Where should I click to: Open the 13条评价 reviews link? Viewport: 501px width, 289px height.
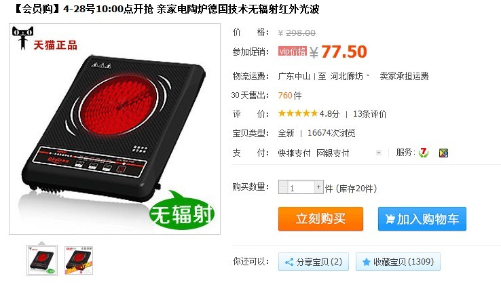[x=370, y=114]
